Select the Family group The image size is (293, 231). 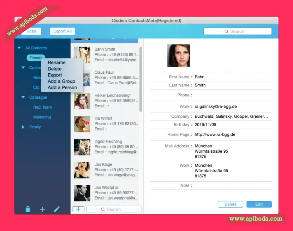coord(35,127)
